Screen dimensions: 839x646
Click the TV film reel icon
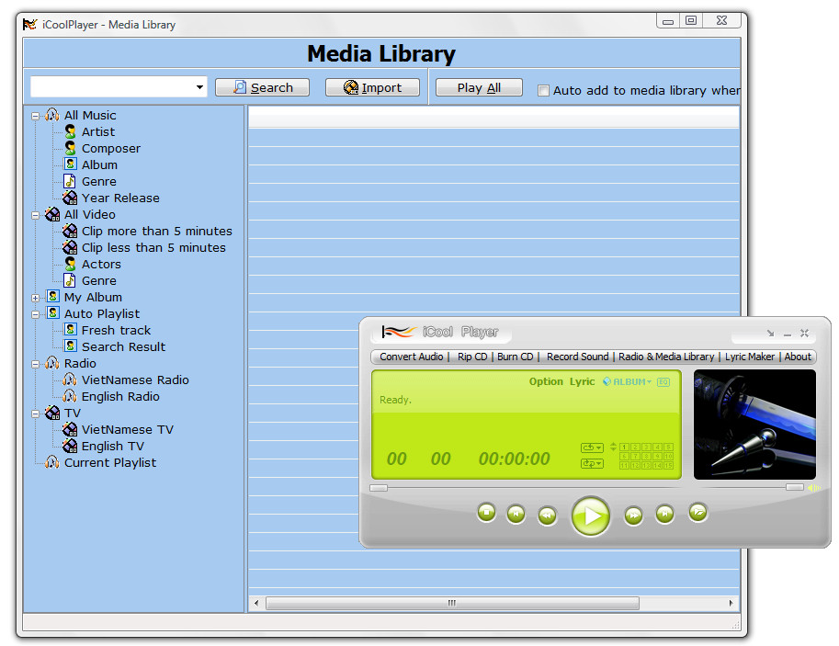coord(52,413)
